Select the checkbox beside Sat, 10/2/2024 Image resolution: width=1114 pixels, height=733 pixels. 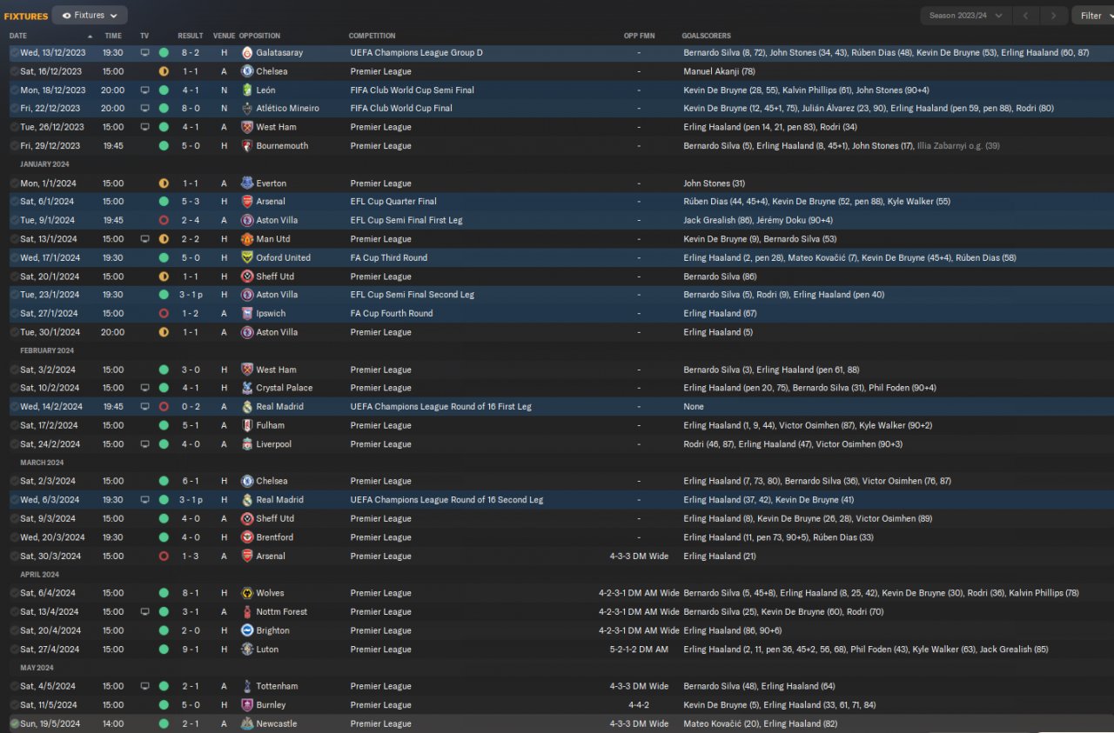pyautogui.click(x=14, y=389)
